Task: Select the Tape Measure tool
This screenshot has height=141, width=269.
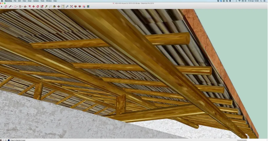Action: [x=46, y=7]
